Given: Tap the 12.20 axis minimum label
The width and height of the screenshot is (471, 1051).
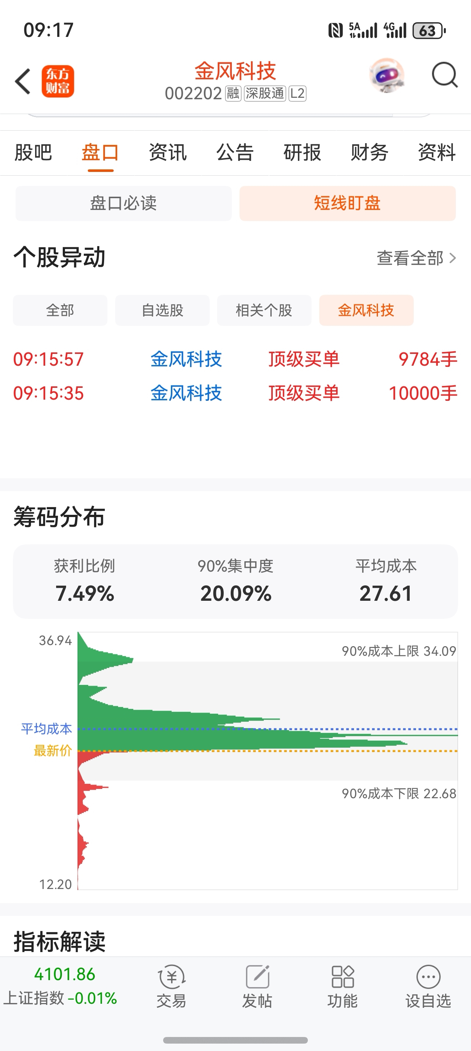Looking at the screenshot, I should click(55, 884).
